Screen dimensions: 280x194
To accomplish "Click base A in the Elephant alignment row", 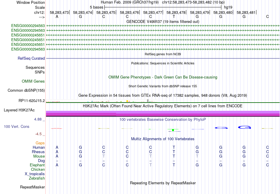I will 57,165.
